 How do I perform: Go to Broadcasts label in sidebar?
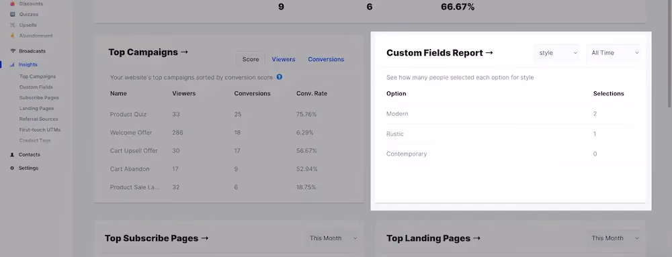tap(32, 51)
